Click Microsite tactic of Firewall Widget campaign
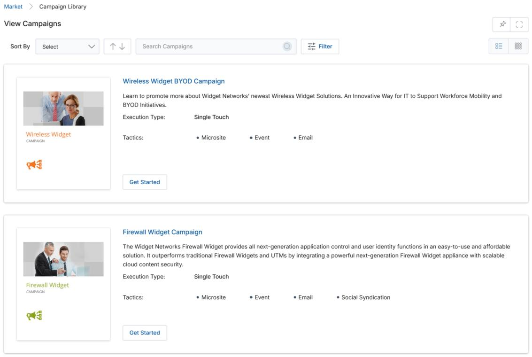The width and height of the screenshot is (532, 357). point(214,297)
